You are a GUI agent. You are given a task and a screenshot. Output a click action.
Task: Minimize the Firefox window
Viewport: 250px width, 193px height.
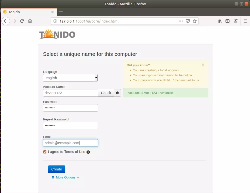tap(236, 4)
